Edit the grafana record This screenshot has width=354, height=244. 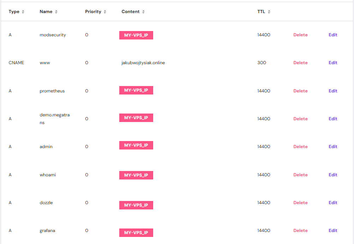(333, 231)
